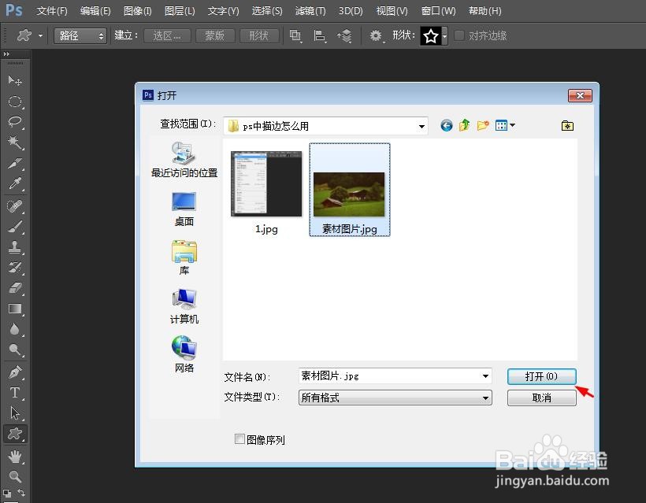Screen dimensions: 646x503
Task: Open the 编辑(E) menu
Action: [x=95, y=11]
